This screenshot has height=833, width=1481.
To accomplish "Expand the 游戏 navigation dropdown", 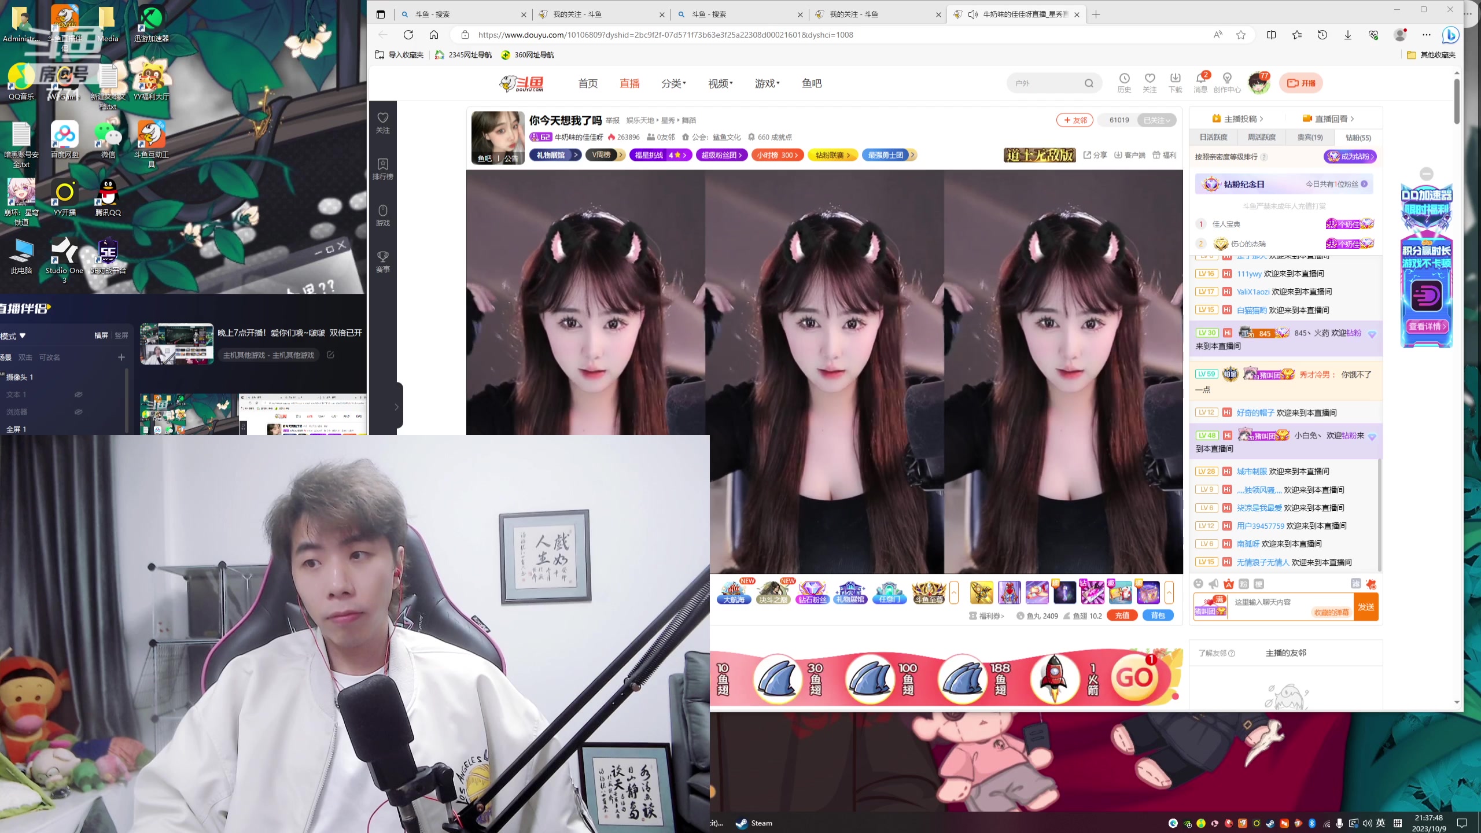I will click(x=767, y=83).
